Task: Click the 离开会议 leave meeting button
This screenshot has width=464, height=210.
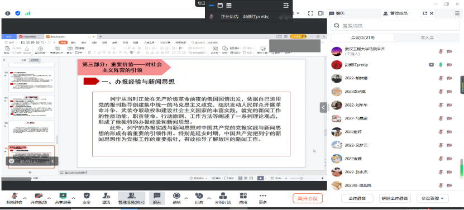Action: (308, 198)
